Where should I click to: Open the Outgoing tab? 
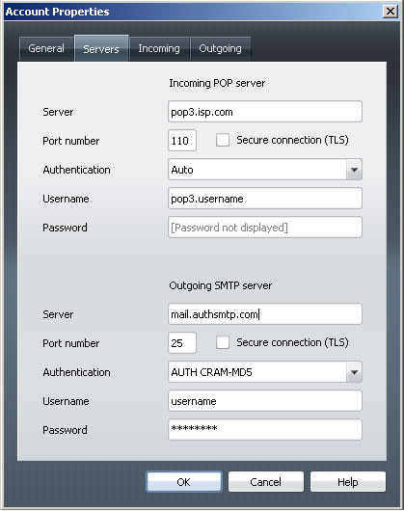click(220, 49)
